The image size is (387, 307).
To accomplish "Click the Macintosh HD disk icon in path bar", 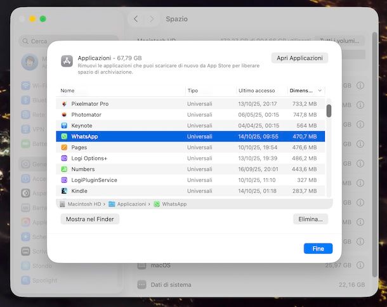I will (x=62, y=204).
